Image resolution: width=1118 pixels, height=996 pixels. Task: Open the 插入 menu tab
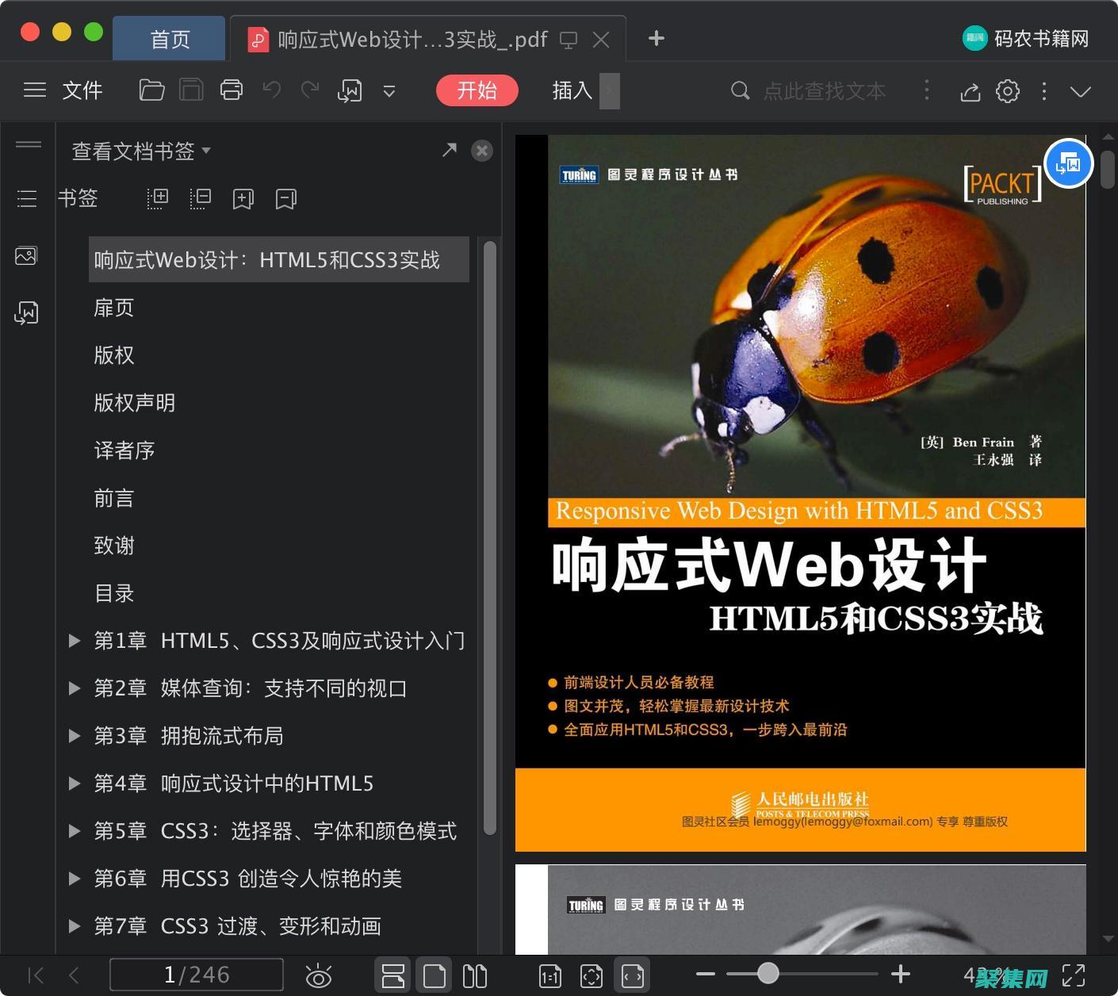572,90
